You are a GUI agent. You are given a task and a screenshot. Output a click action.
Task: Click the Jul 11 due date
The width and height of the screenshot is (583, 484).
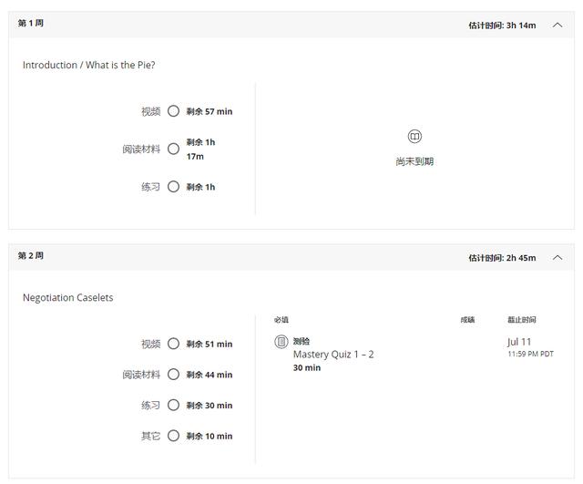[519, 342]
